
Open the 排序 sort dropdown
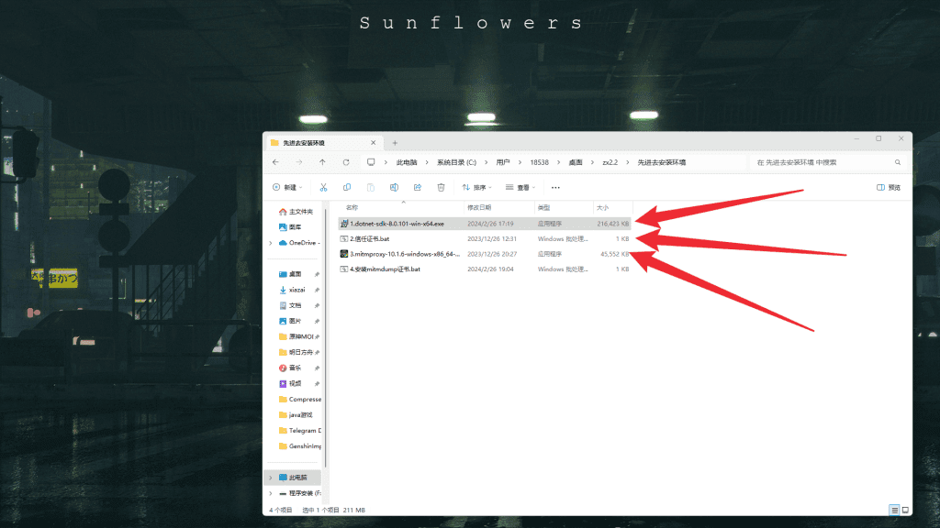pos(477,187)
